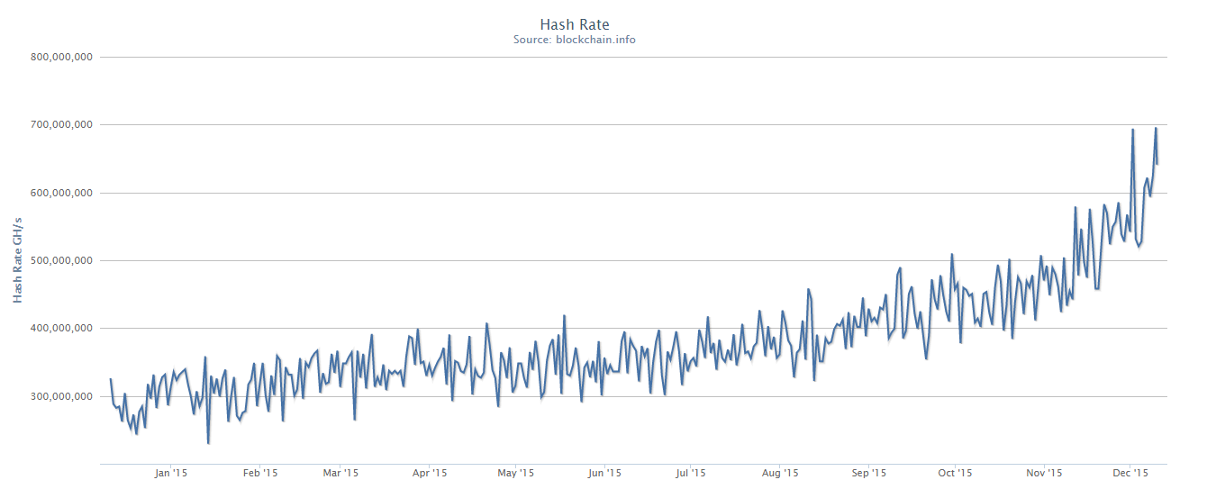
Task: Select the Aug '15 x-axis label
Action: pos(780,473)
